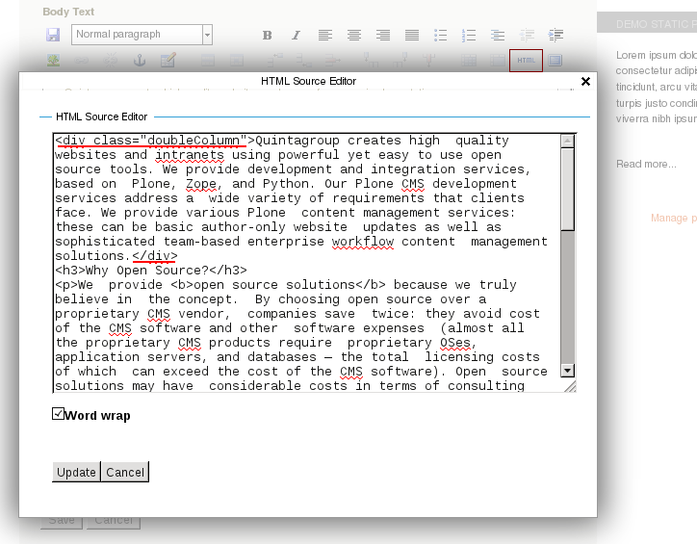Insert ordered numbered list
Viewport: 697px width, 544px height.
[469, 36]
